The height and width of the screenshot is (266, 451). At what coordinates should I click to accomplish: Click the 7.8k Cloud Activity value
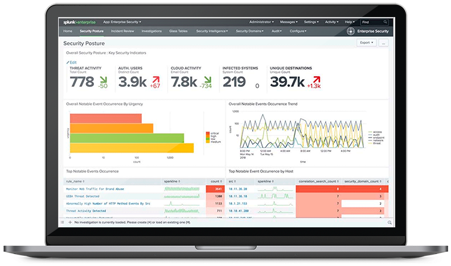pyautogui.click(x=184, y=82)
